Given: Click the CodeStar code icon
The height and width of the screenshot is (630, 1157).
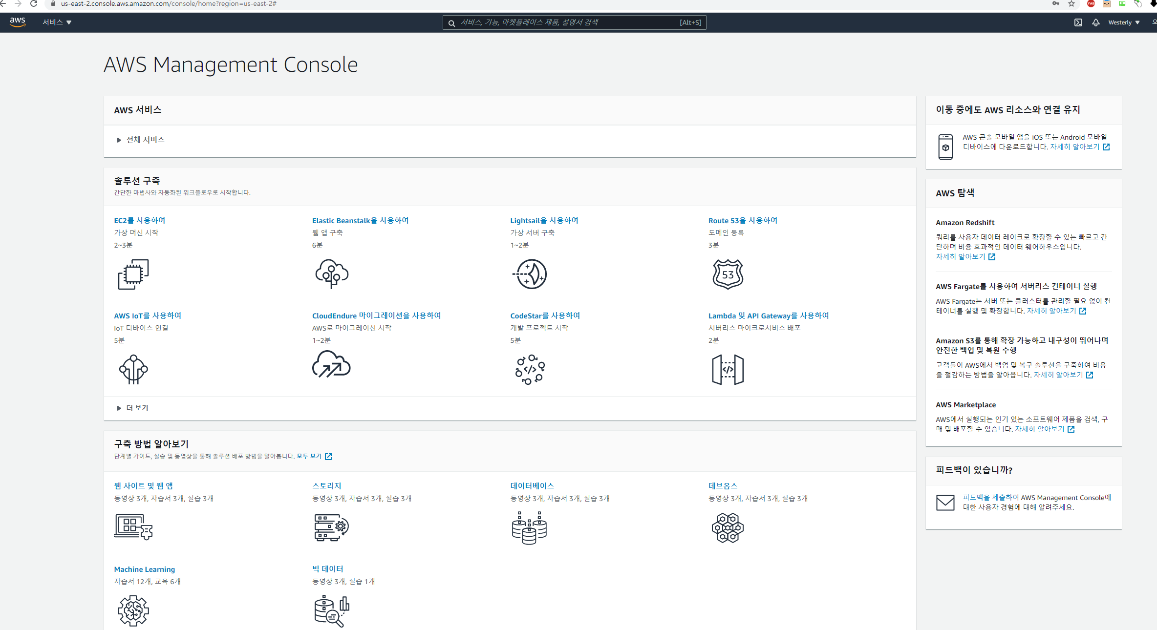Looking at the screenshot, I should [530, 370].
